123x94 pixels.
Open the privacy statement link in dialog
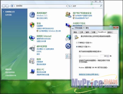tap(89, 74)
